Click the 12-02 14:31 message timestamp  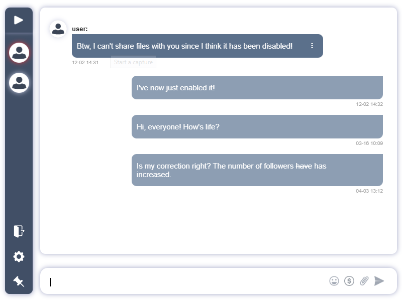[85, 63]
